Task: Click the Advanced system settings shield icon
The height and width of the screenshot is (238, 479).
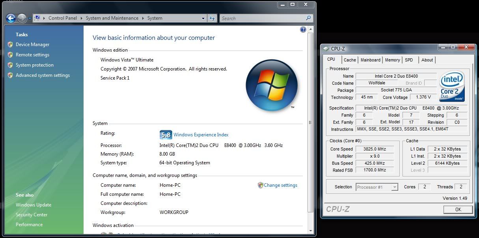Action: pyautogui.click(x=10, y=75)
